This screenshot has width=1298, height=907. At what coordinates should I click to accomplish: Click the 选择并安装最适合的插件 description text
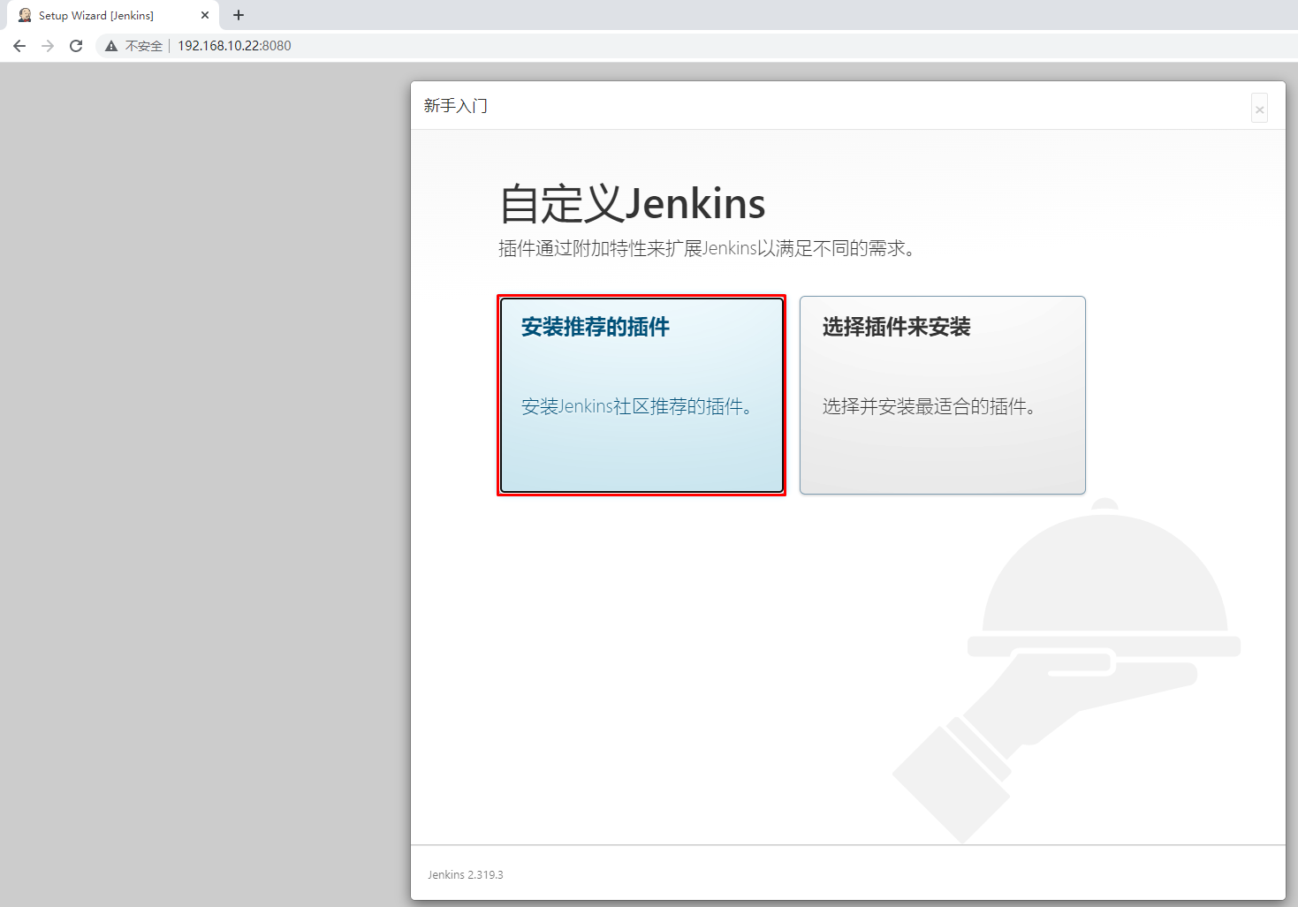(x=929, y=406)
